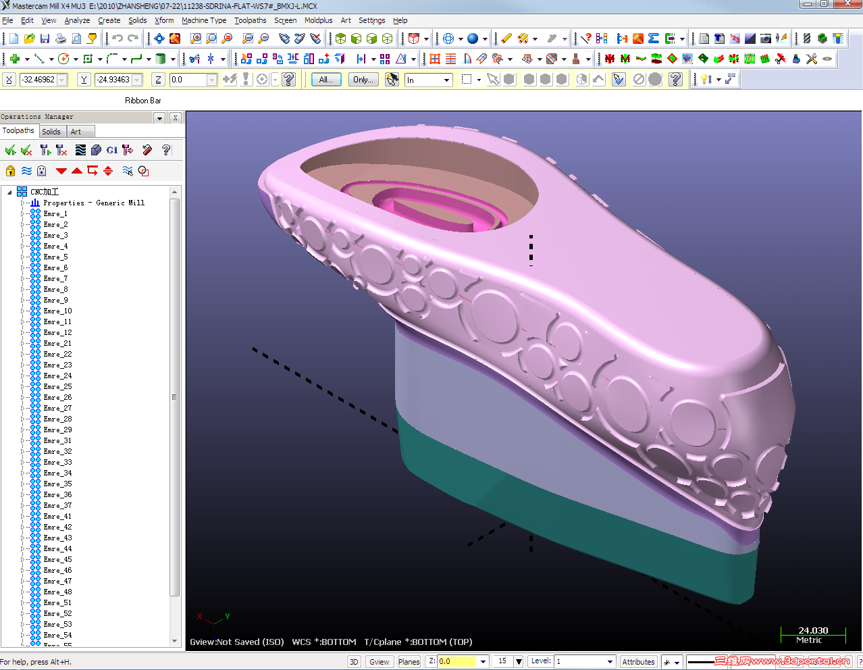Image resolution: width=863 pixels, height=670 pixels.
Task: Click the Backplot selected operations wave icon
Action: click(x=80, y=150)
